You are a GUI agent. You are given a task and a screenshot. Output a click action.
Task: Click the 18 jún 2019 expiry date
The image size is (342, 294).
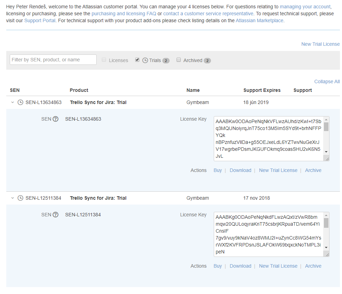pyautogui.click(x=256, y=102)
